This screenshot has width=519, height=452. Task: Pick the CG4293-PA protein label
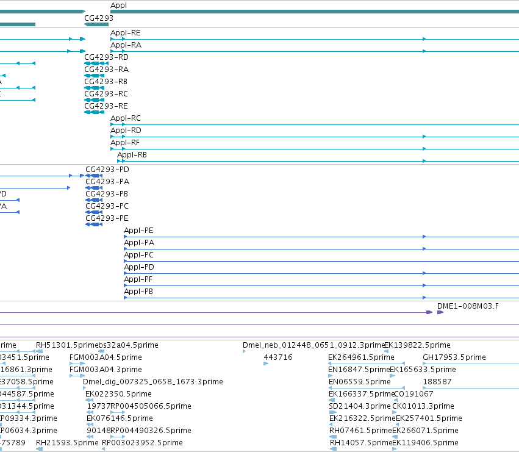coord(107,182)
